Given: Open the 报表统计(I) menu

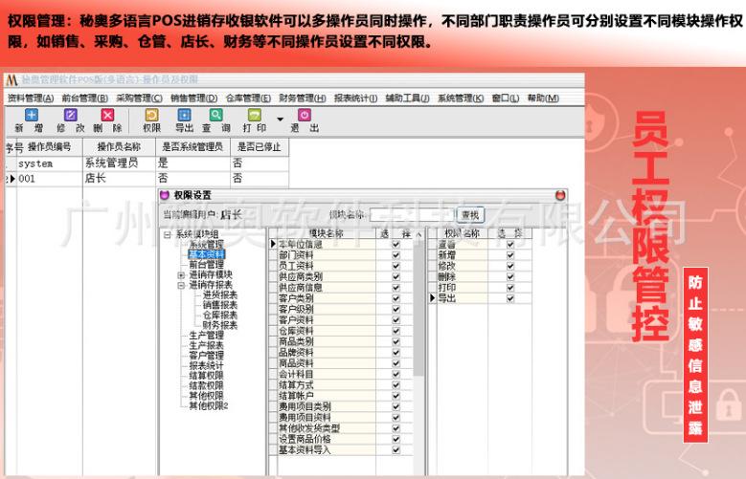Looking at the screenshot, I should coord(356,98).
